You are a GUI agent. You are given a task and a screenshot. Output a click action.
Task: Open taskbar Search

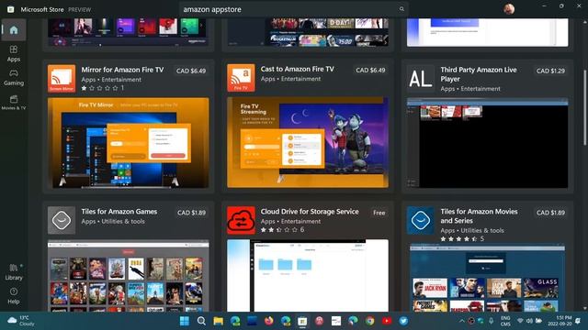tap(201, 321)
